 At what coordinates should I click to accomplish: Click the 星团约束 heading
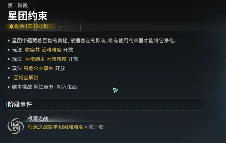pyautogui.click(x=28, y=16)
